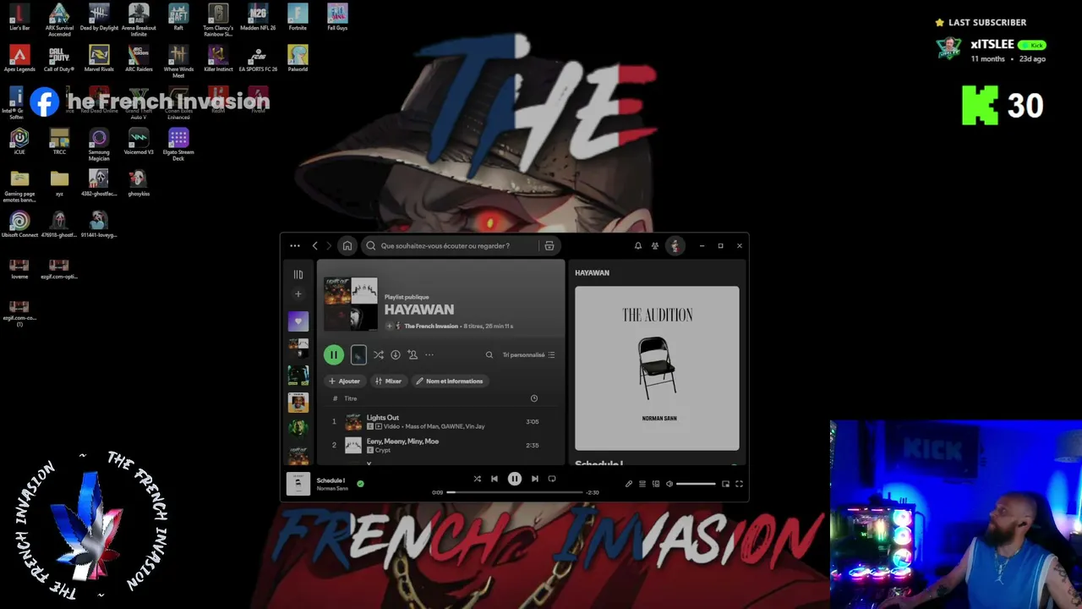The height and width of the screenshot is (609, 1082).
Task: Click the playlist preview tile beside green pause
Action: coord(358,355)
